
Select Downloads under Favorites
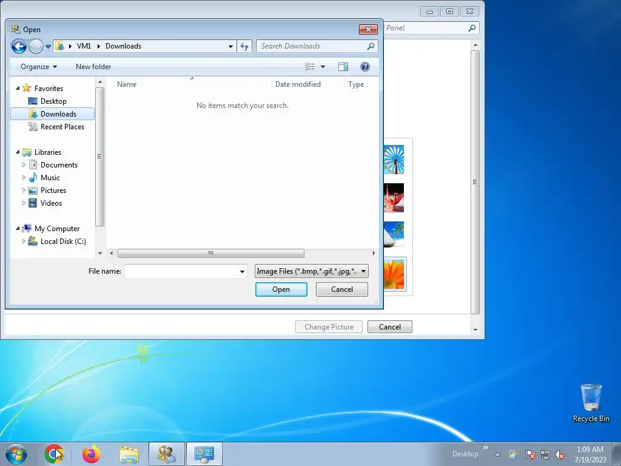52,113
